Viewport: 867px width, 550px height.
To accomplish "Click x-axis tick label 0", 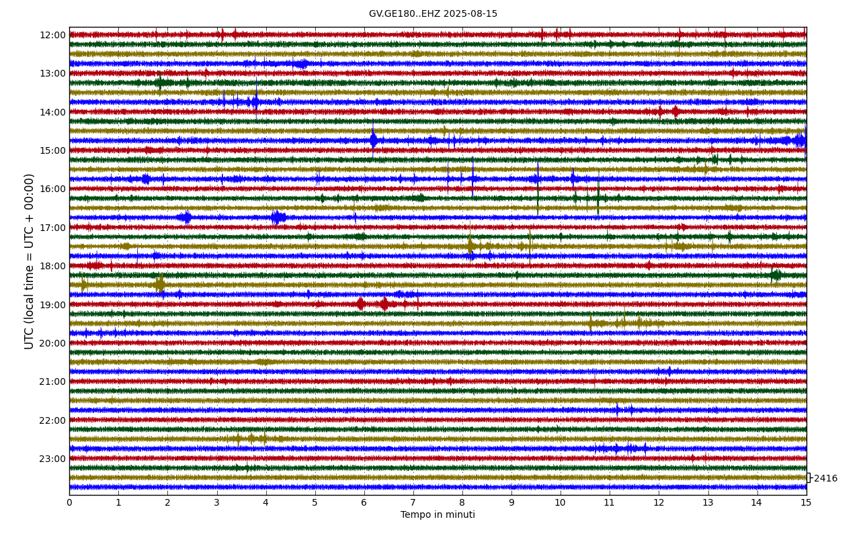I will [x=69, y=502].
